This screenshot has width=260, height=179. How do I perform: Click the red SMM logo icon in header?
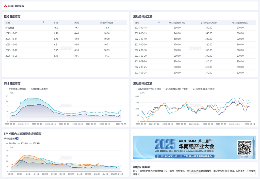tap(5, 6)
